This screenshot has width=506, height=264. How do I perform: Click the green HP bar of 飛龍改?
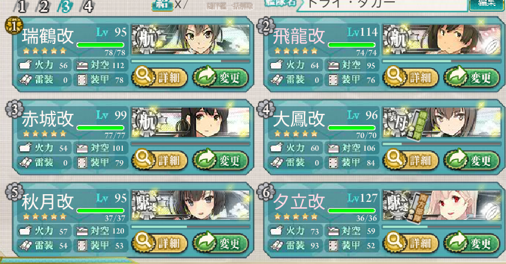pos(352,45)
